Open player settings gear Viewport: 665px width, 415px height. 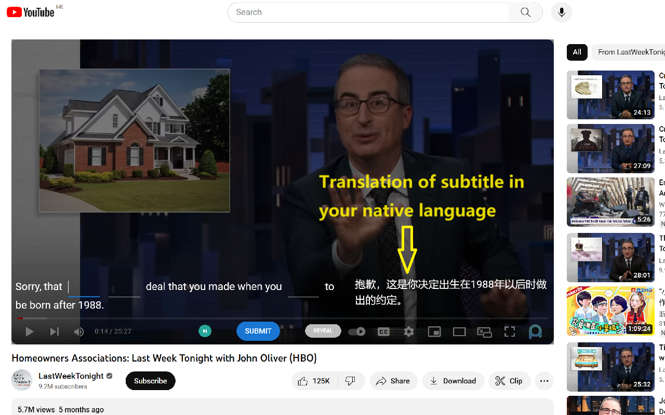pyautogui.click(x=409, y=331)
